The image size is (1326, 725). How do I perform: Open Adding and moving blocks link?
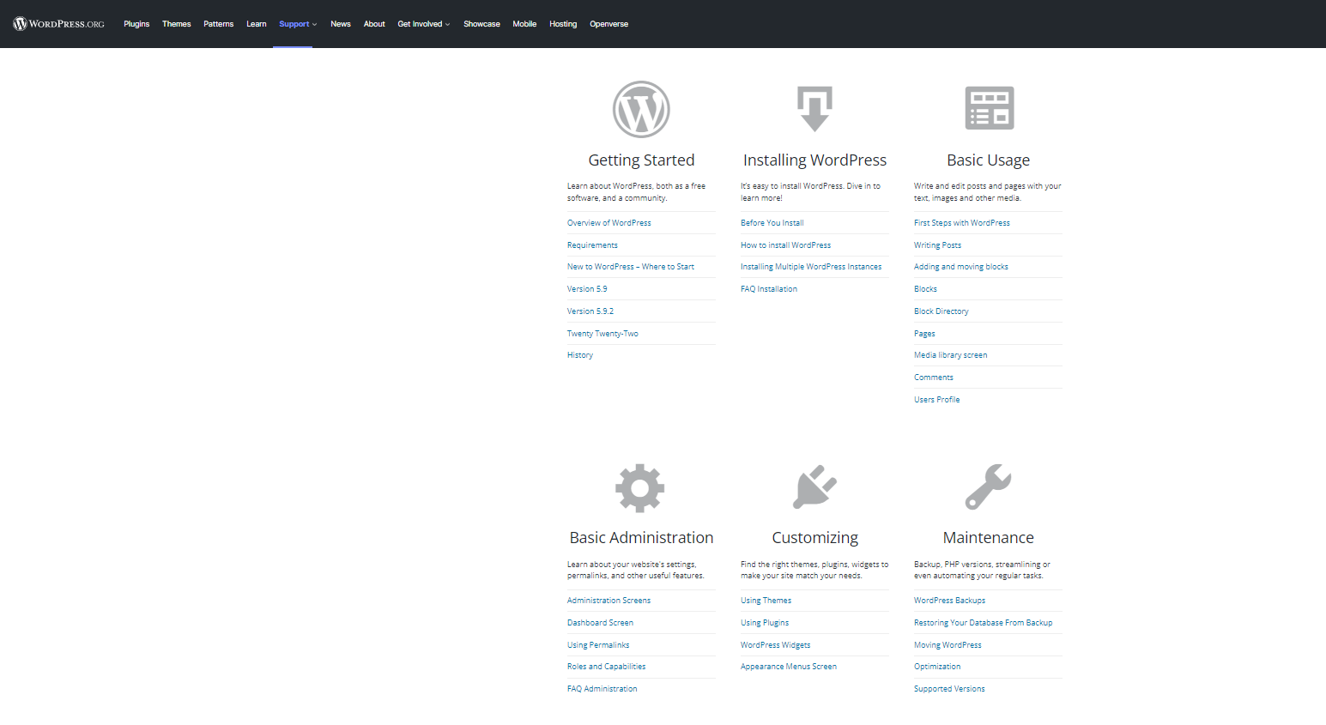click(961, 267)
